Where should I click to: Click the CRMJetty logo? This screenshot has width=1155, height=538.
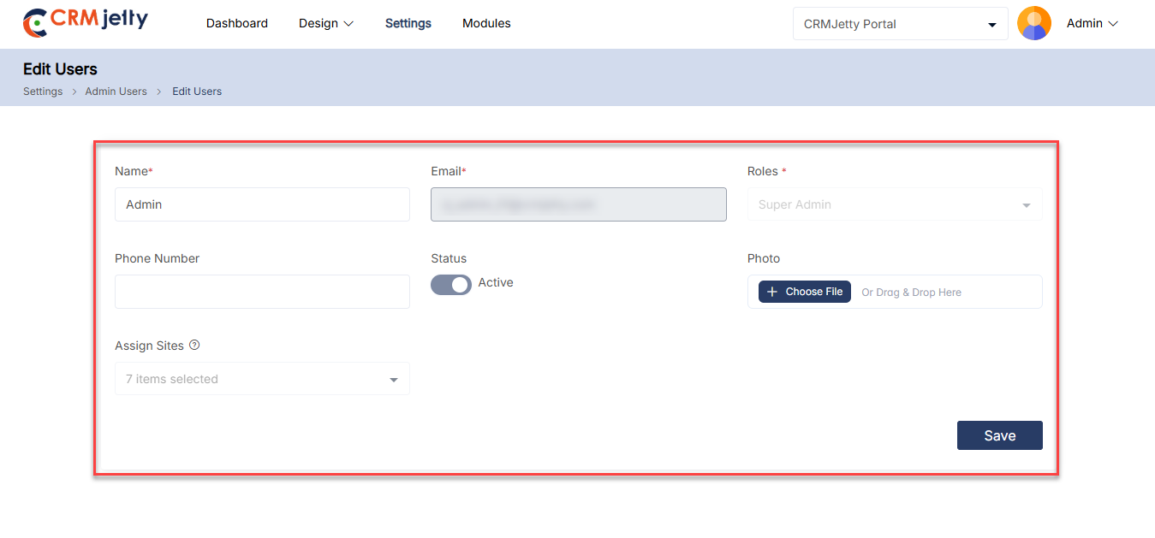pos(86,23)
